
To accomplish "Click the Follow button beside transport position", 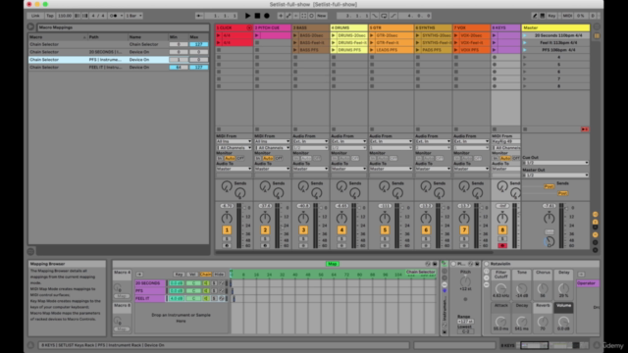I will coord(199,16).
